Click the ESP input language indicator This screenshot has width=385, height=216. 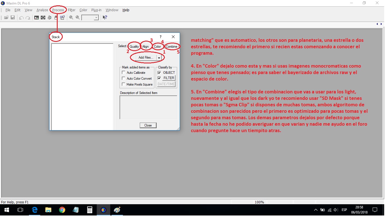click(344, 210)
